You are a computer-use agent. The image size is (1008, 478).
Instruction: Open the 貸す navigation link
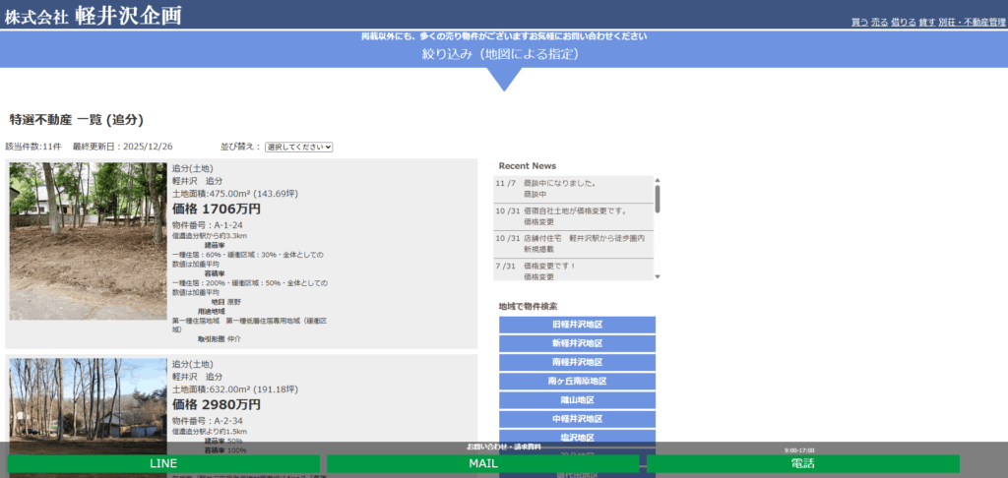coord(927,23)
